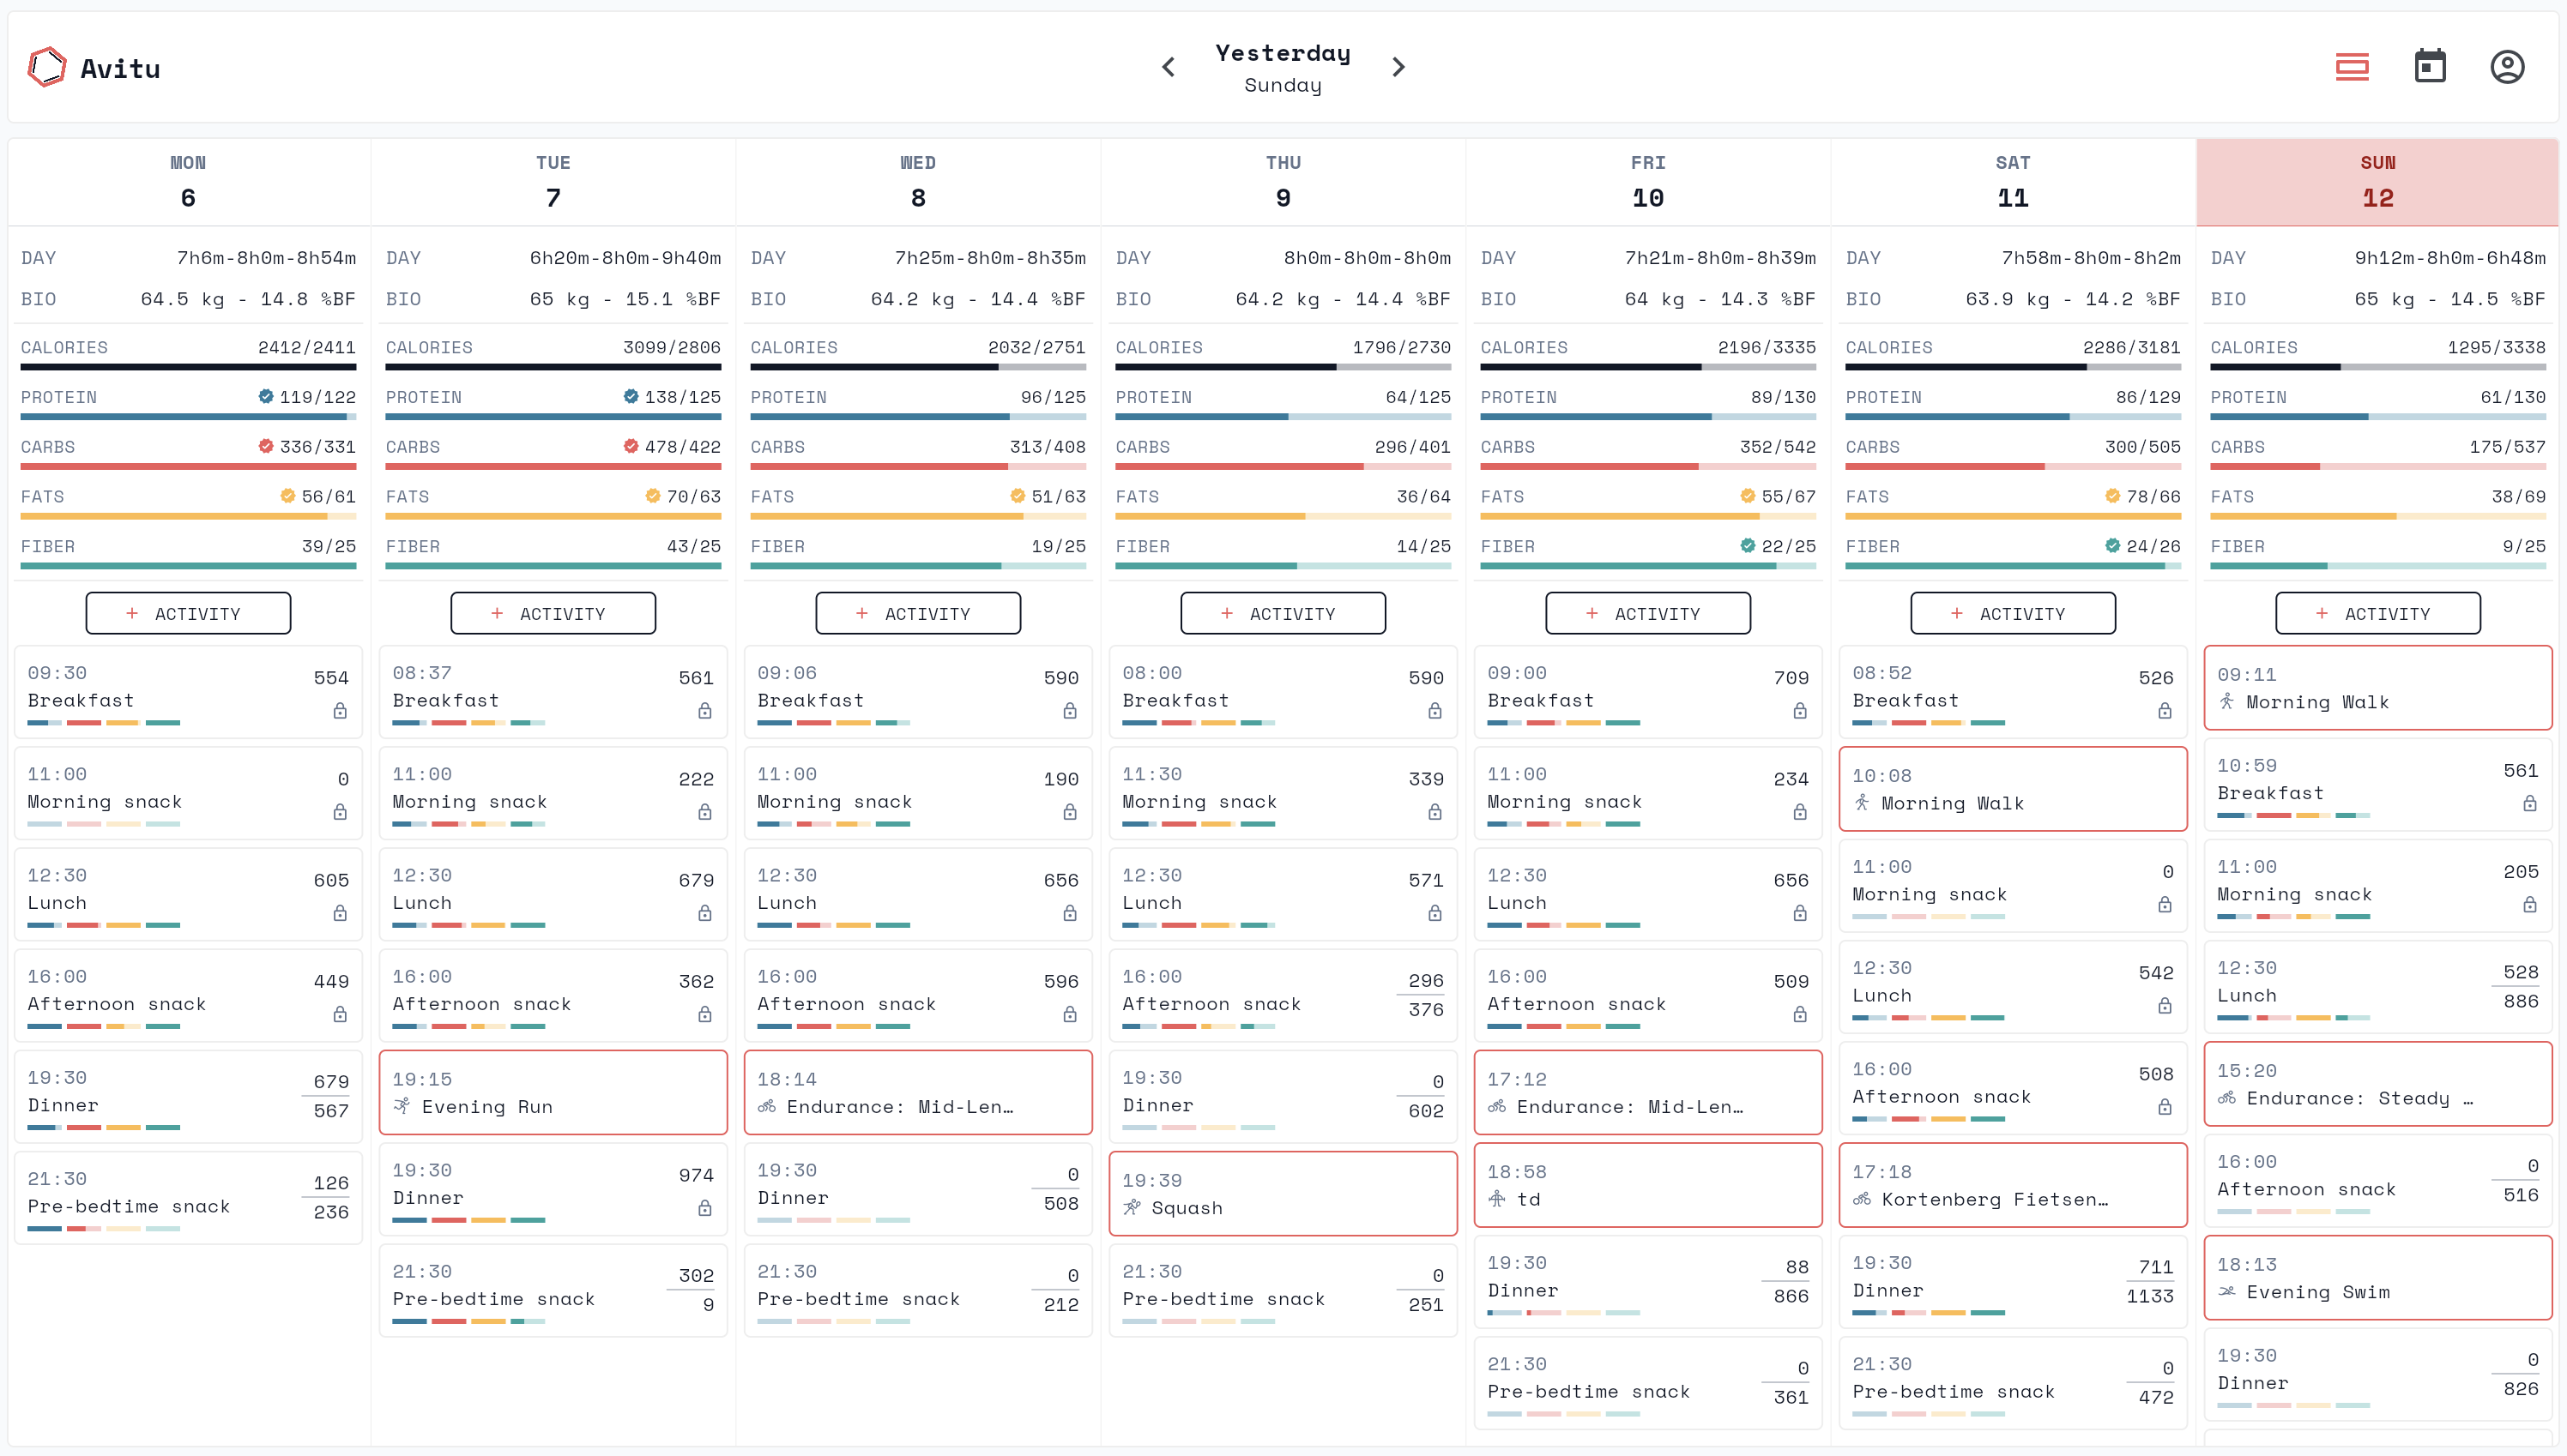The image size is (2567, 1456).
Task: Select the MON 6 day header
Action: click(x=188, y=182)
